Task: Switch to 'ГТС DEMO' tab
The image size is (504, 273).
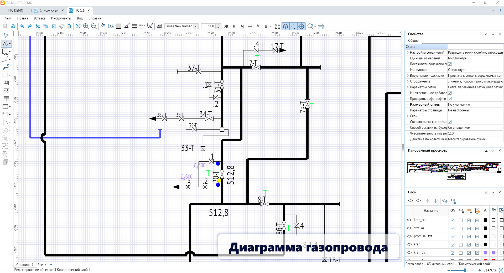Action: click(x=15, y=11)
